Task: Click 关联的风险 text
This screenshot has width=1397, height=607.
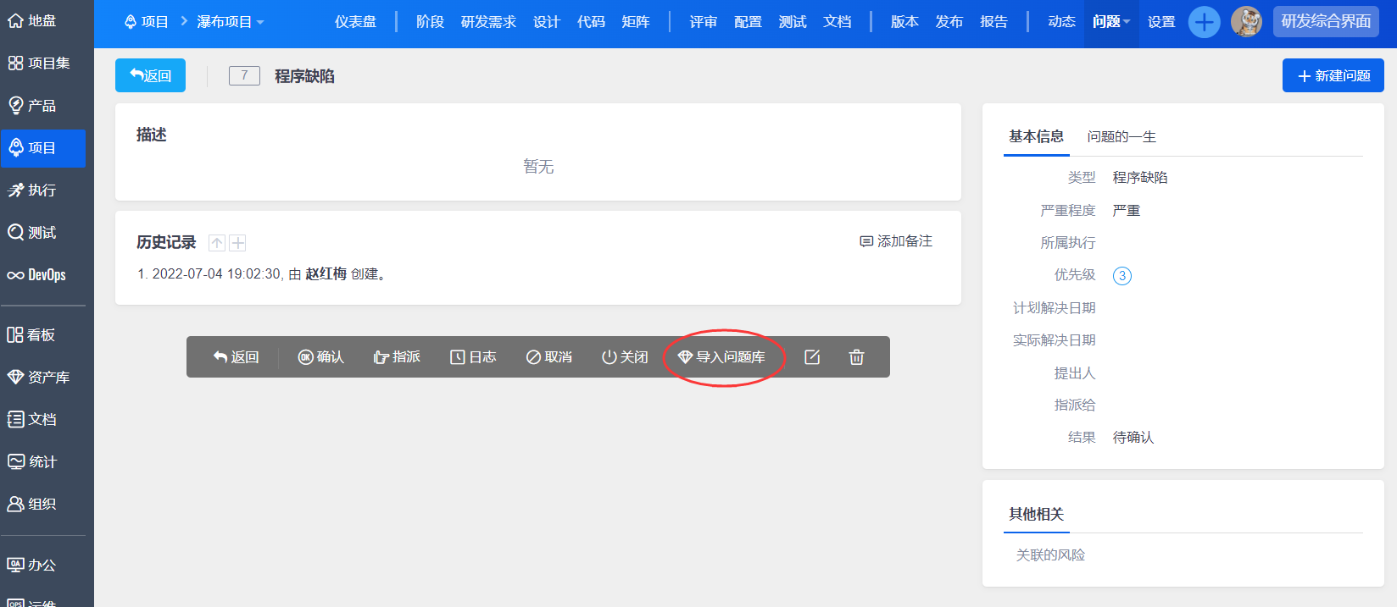Action: (x=1050, y=555)
